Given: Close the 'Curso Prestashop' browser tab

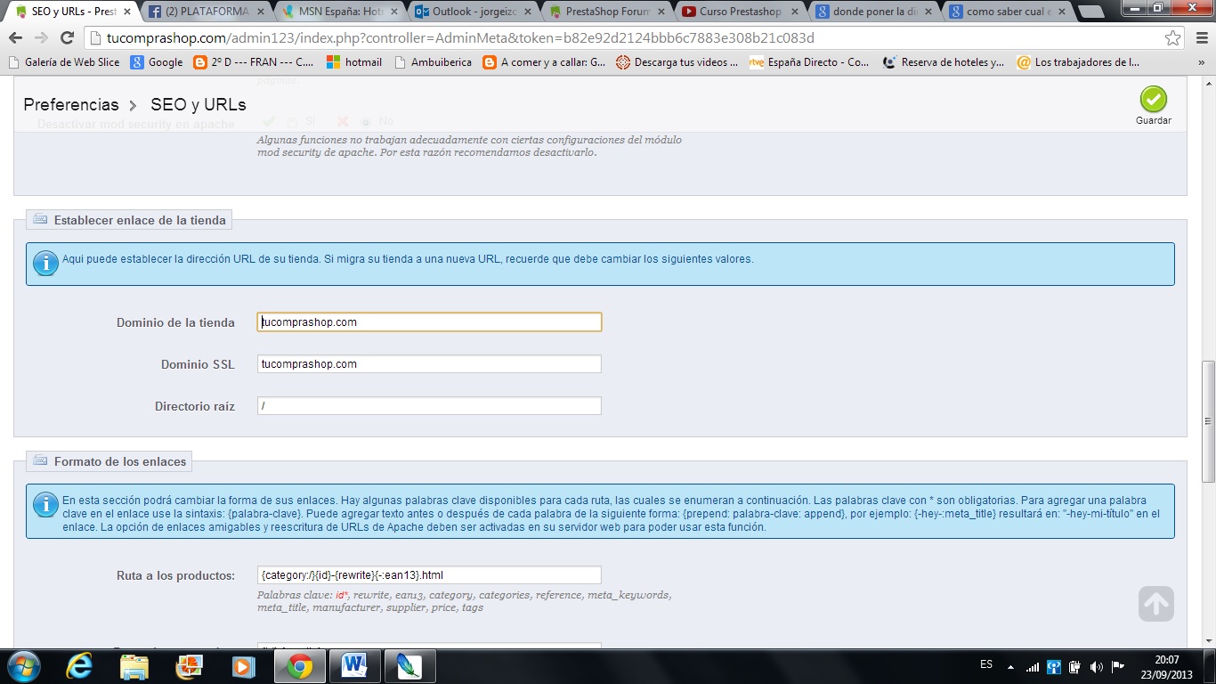Looking at the screenshot, I should 794,12.
